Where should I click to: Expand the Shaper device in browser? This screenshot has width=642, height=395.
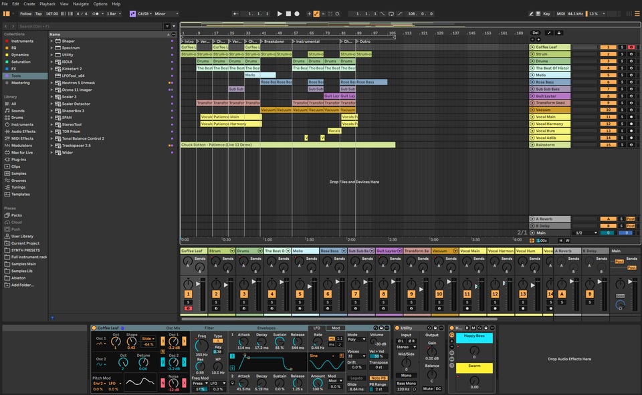(x=51, y=41)
